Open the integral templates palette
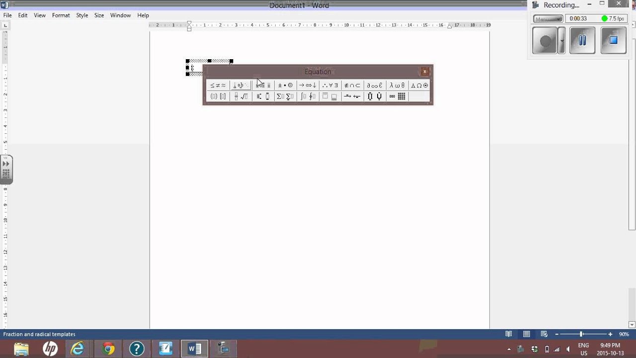636x358 pixels. 308,96
